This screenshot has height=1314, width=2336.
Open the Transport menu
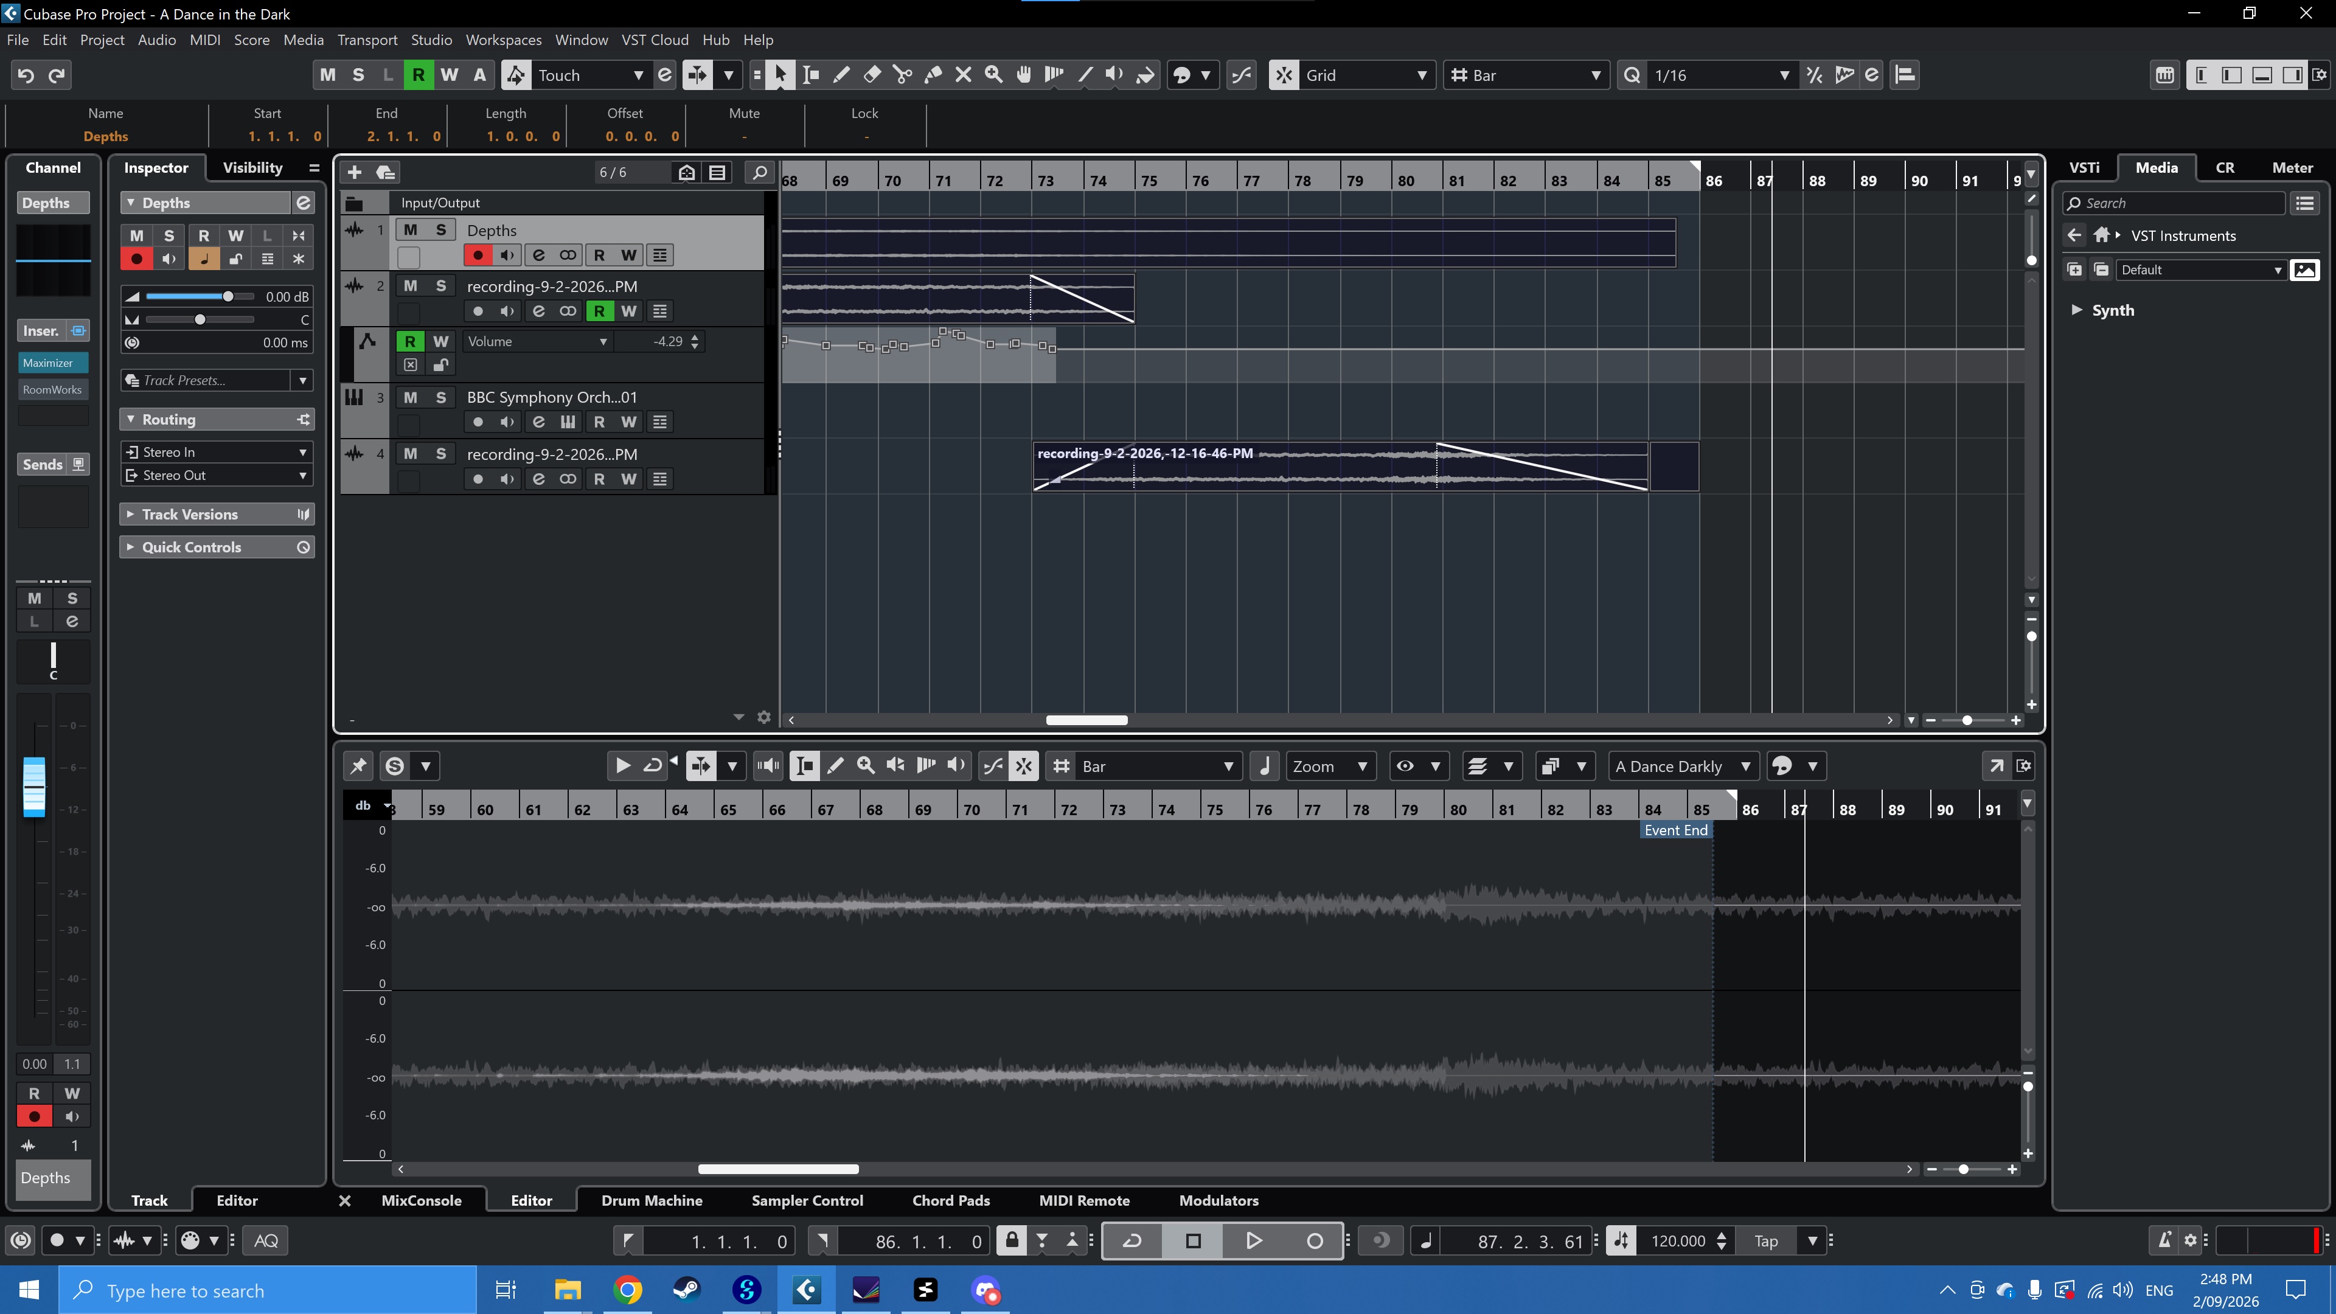click(367, 40)
